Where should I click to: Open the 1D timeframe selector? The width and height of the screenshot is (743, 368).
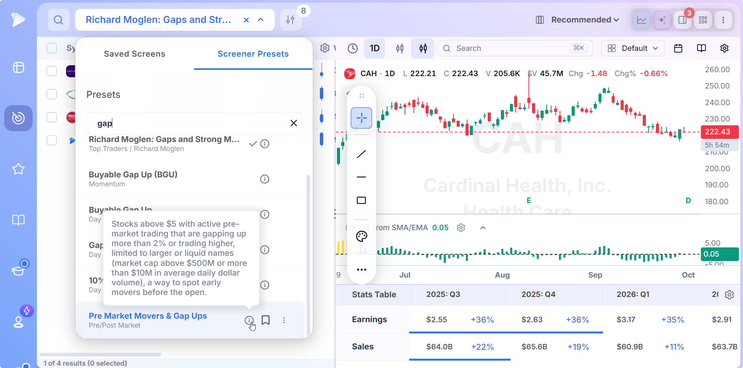(x=375, y=48)
